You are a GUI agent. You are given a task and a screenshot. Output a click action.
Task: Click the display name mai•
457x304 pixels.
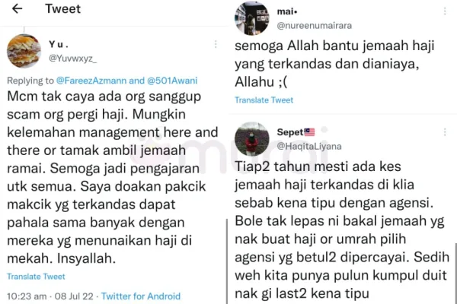click(x=287, y=11)
